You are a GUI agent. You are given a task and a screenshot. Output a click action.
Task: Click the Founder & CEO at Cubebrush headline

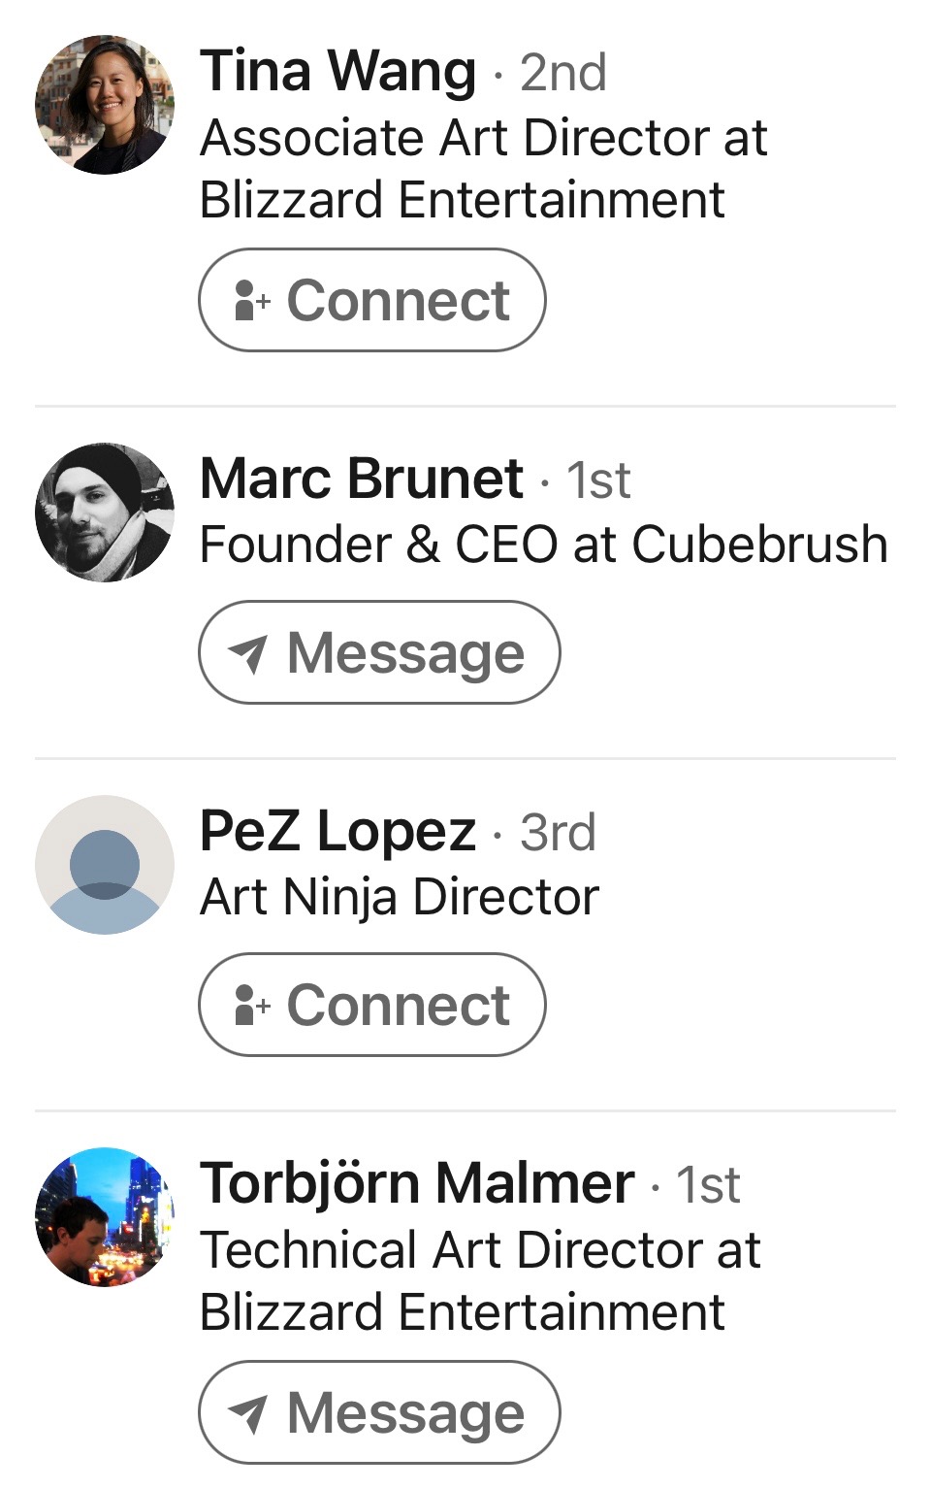[543, 544]
